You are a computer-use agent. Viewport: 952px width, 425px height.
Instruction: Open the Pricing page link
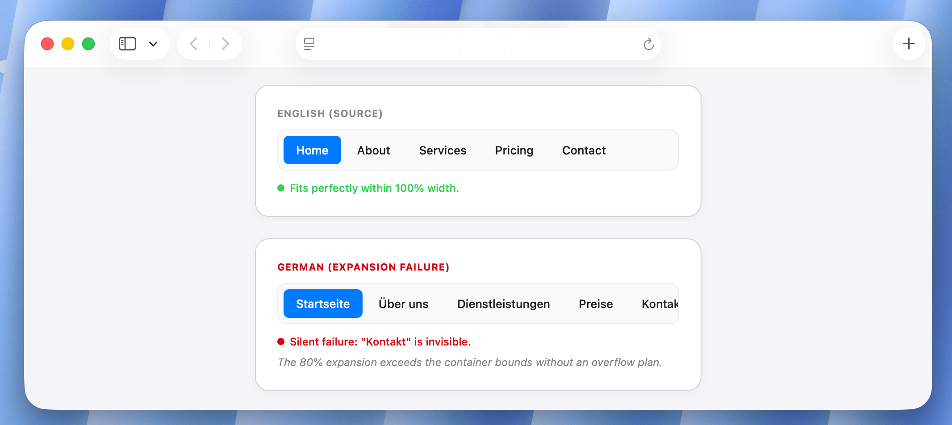coord(514,150)
